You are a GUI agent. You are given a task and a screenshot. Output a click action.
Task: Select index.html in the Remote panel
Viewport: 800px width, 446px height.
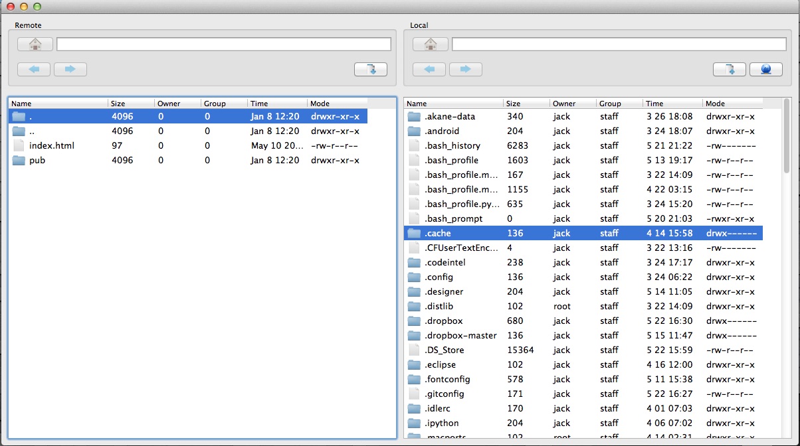click(x=51, y=145)
